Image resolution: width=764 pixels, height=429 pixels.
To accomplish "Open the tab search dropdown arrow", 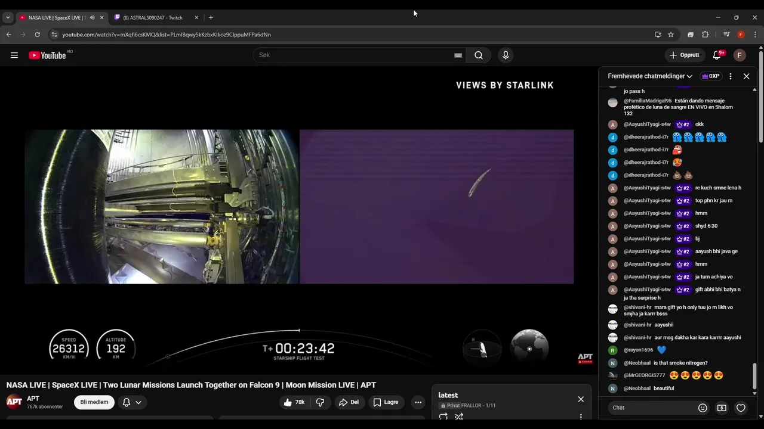I will coord(8,17).
